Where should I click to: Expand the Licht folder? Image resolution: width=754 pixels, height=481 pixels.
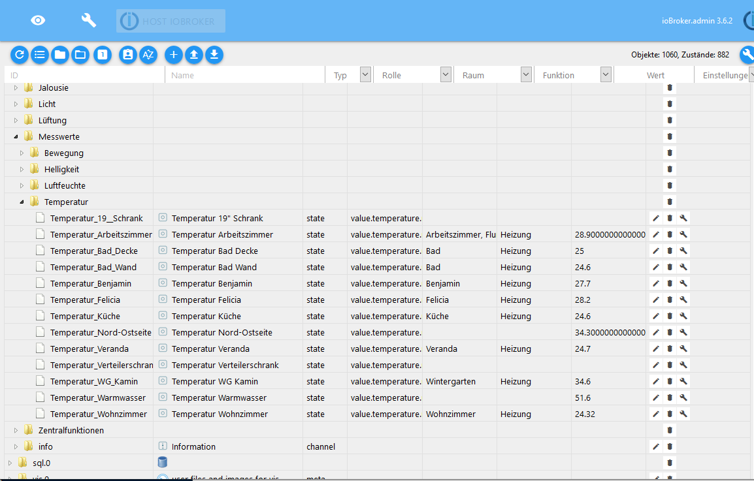click(16, 104)
